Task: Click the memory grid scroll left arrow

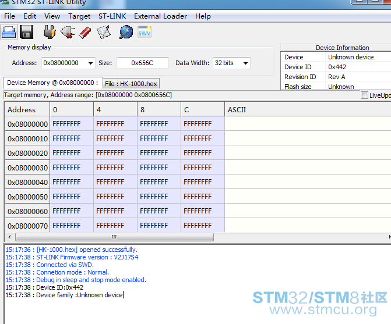Action: 9,237
